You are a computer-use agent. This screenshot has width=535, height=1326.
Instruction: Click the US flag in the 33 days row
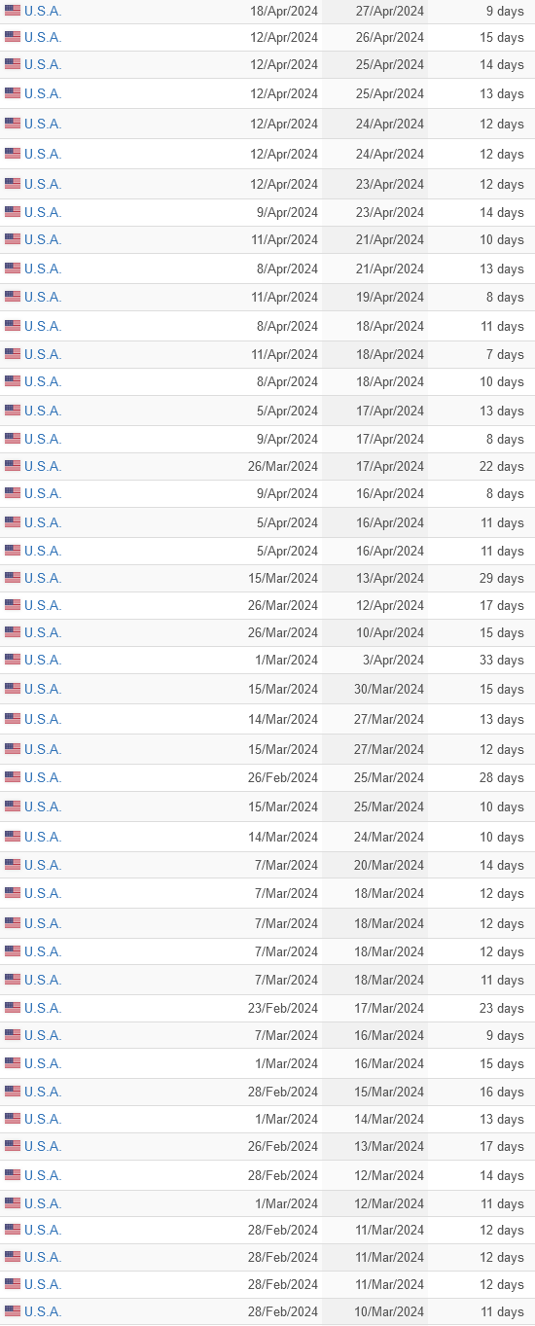[13, 660]
